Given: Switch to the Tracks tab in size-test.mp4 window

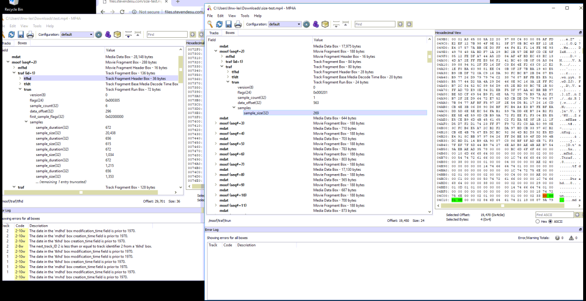Looking at the screenshot, I should [x=214, y=33].
